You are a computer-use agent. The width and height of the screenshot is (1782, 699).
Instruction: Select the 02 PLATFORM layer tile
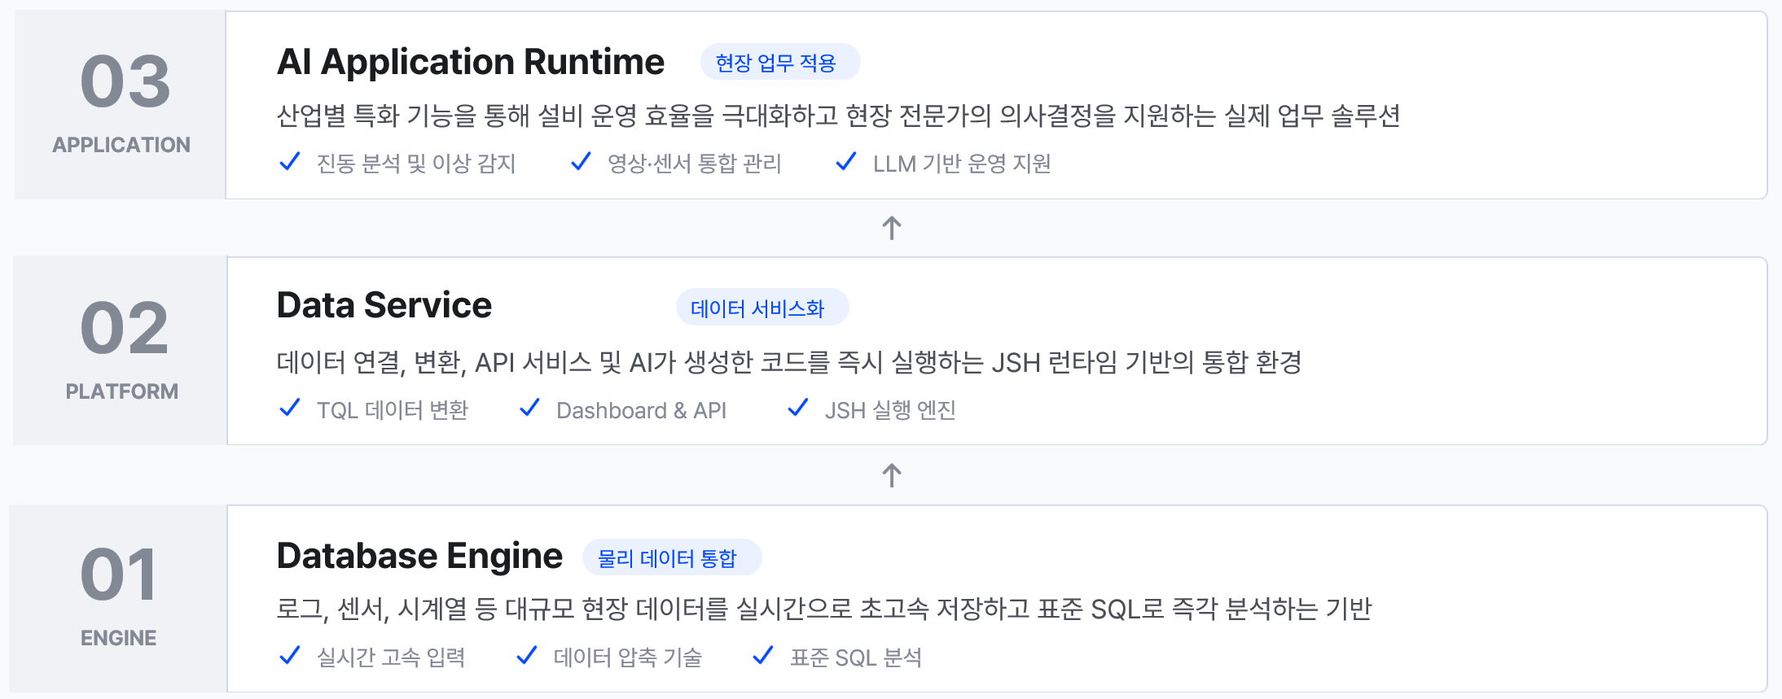point(121,351)
